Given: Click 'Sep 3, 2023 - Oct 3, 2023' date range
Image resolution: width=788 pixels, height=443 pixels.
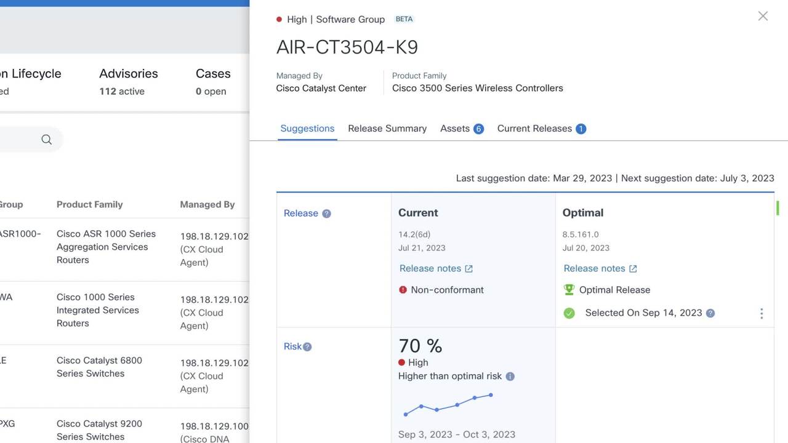Looking at the screenshot, I should click(x=457, y=434).
